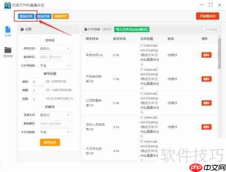Close the batch rename window
226x172 pixels.
[220, 5]
